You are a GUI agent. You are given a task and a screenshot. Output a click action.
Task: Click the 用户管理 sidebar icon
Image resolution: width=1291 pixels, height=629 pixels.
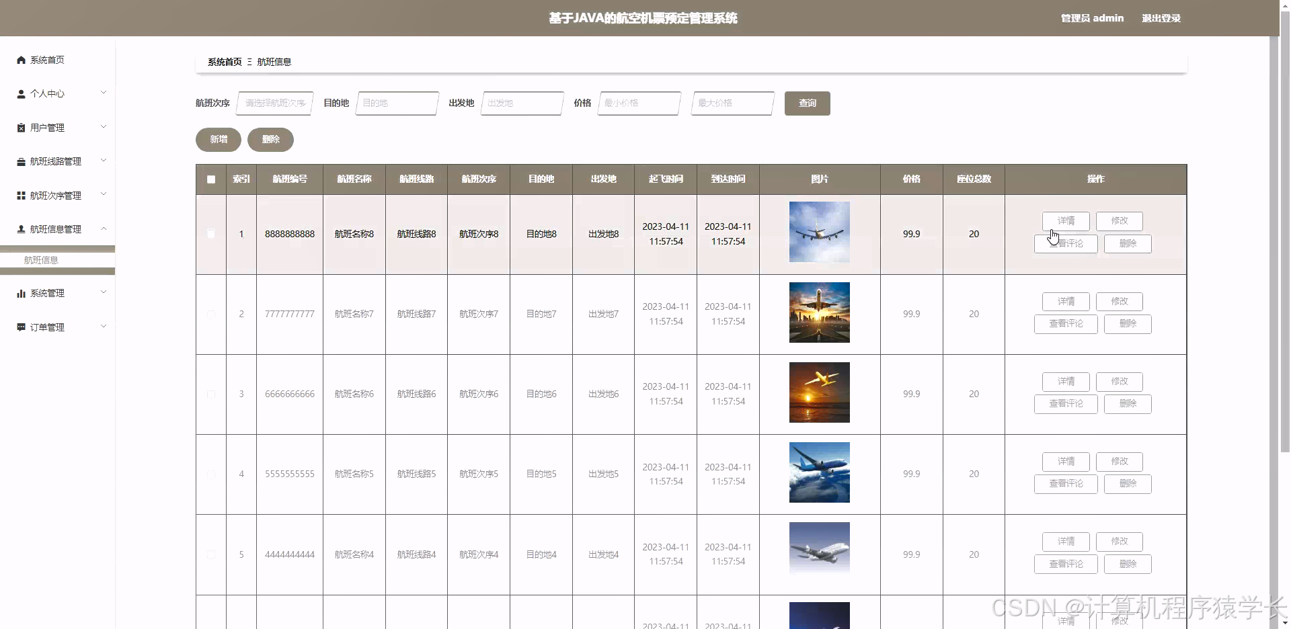21,128
